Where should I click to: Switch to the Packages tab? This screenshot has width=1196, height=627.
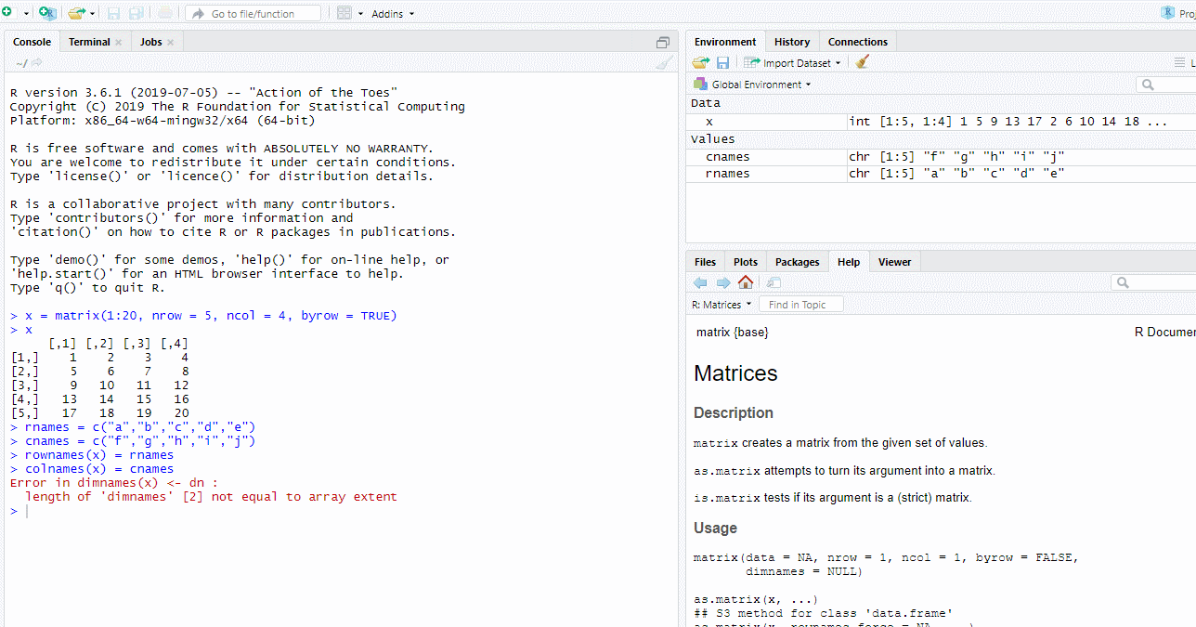coord(797,262)
